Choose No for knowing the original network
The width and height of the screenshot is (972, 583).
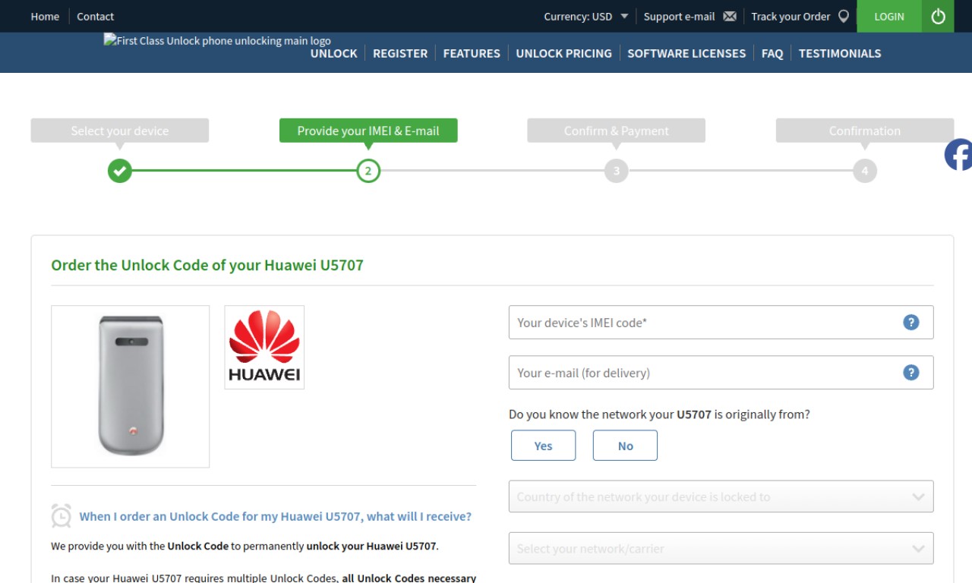pyautogui.click(x=625, y=446)
